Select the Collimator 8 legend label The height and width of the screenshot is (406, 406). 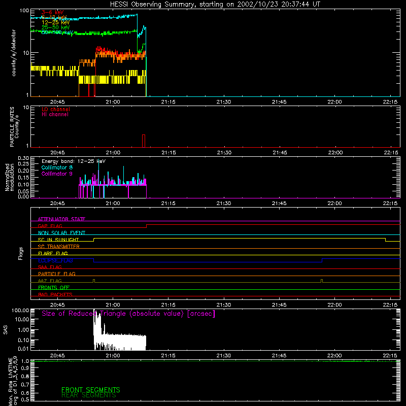pos(57,167)
